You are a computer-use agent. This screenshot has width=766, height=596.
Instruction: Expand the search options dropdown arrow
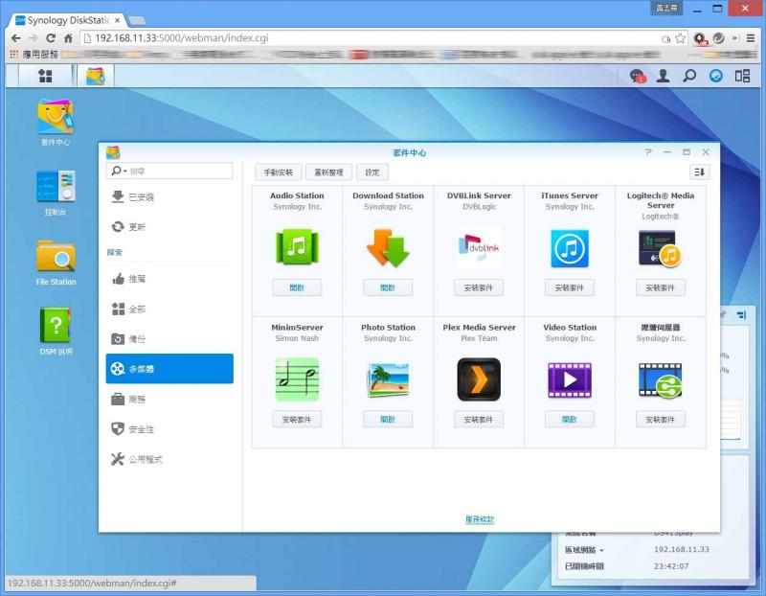tap(125, 172)
